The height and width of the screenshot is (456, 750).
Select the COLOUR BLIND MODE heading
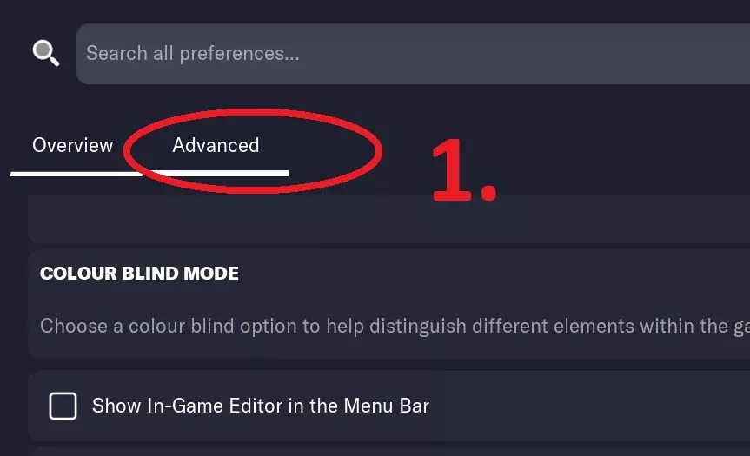pyautogui.click(x=139, y=274)
